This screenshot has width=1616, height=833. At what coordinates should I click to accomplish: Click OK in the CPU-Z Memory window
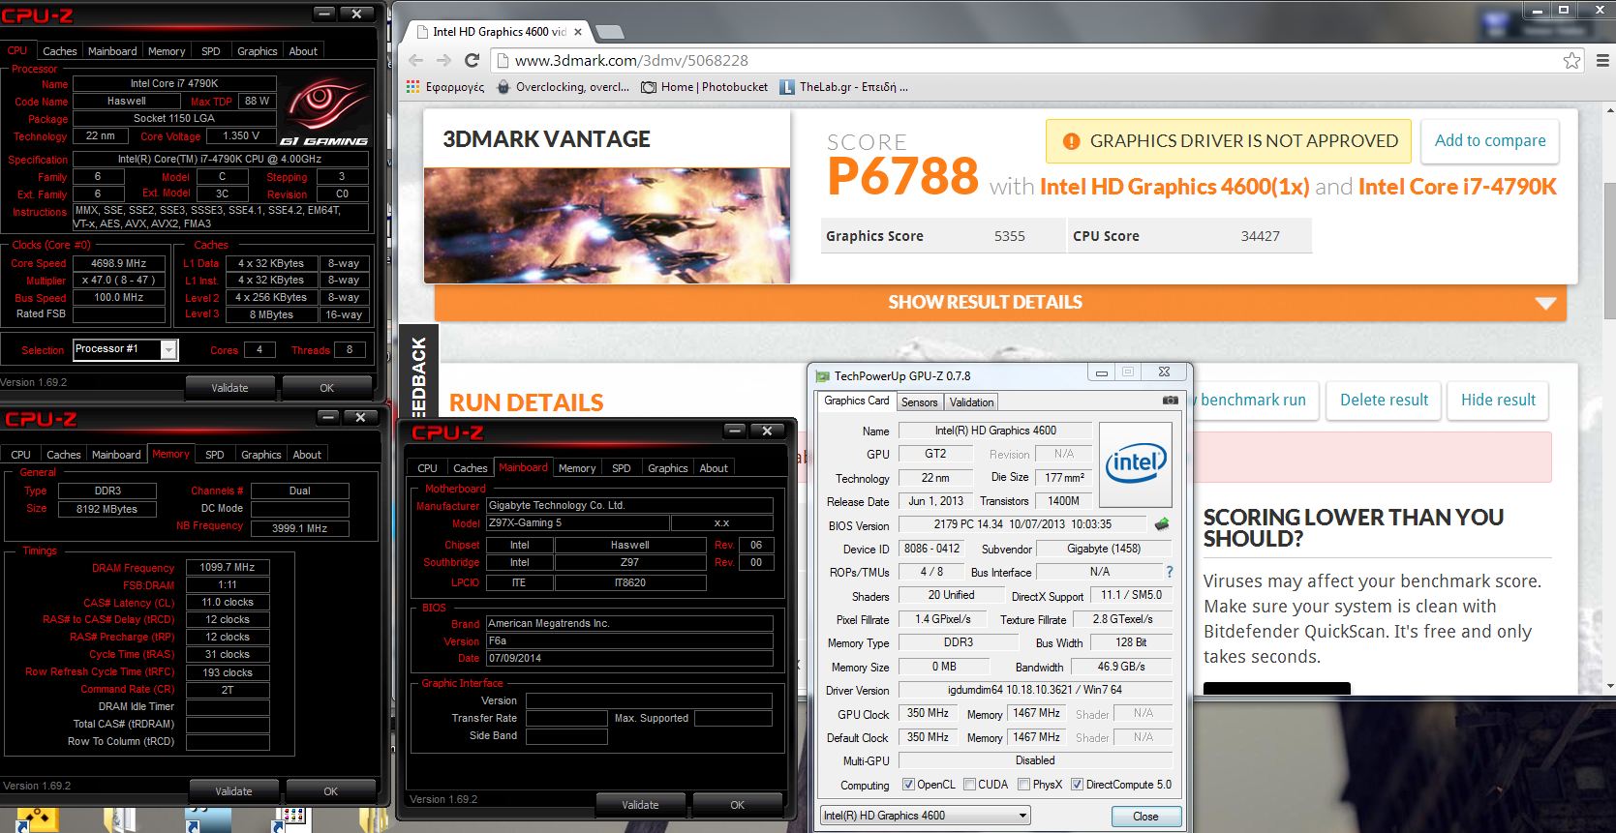(331, 791)
